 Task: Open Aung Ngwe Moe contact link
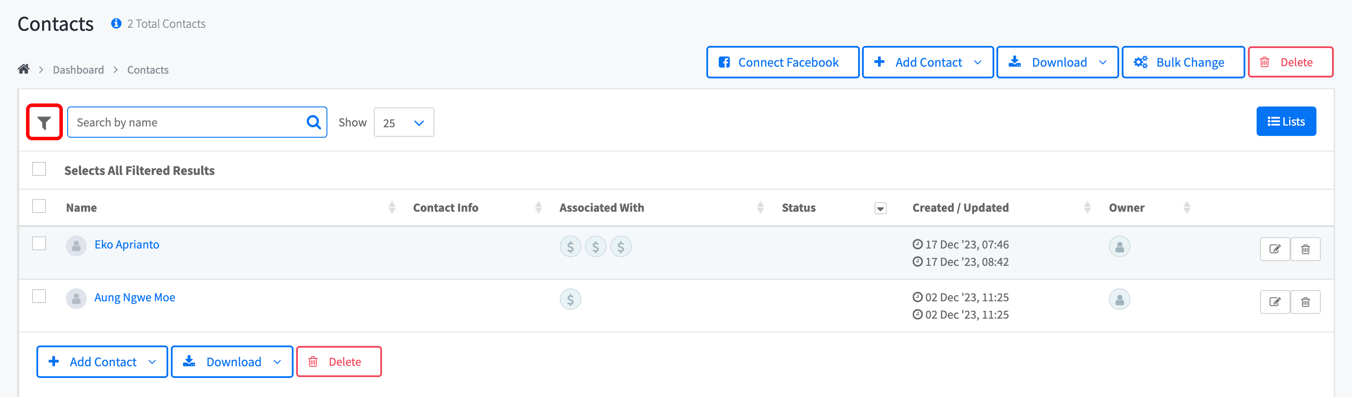point(134,297)
